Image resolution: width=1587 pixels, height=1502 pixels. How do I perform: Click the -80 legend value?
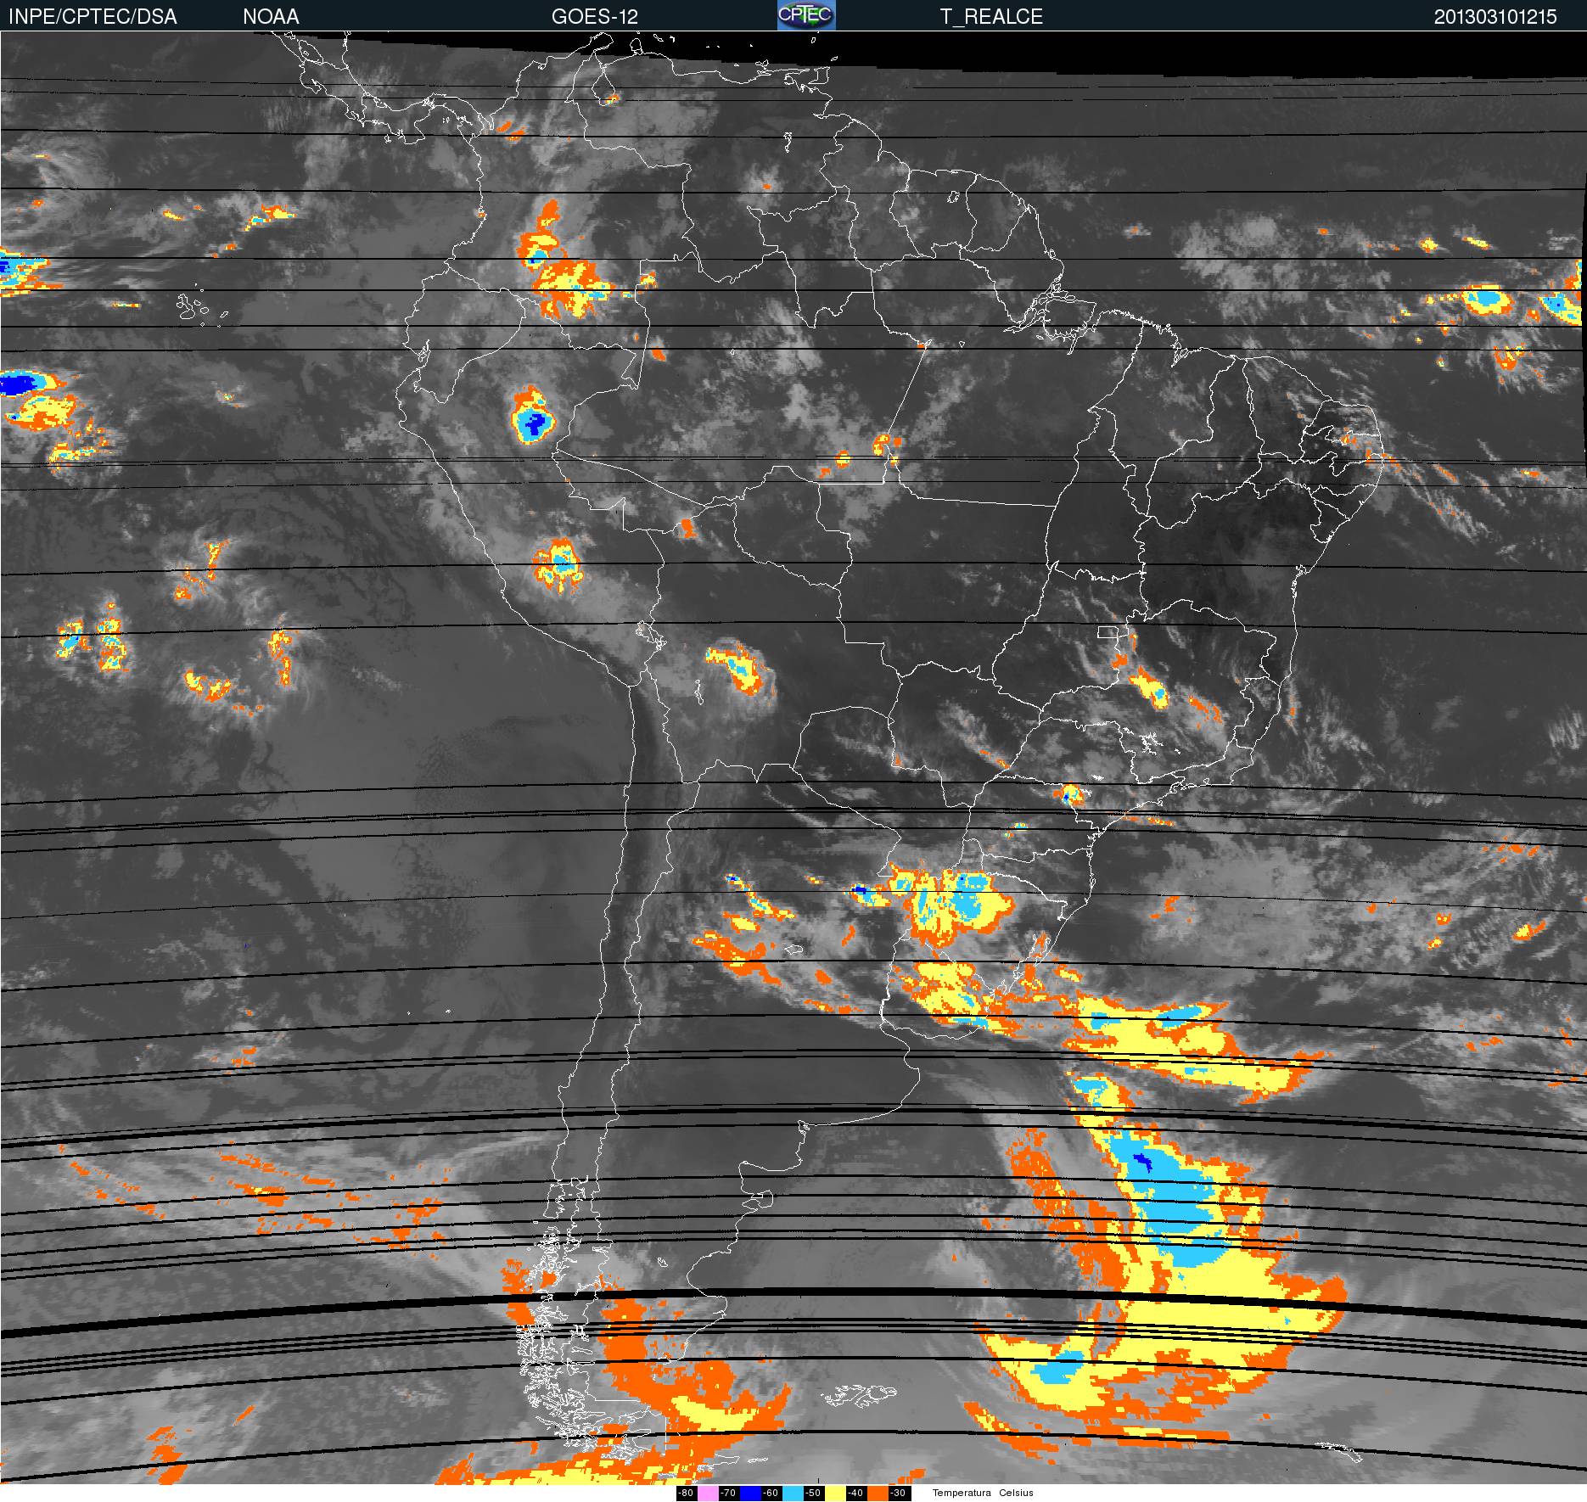click(x=686, y=1494)
